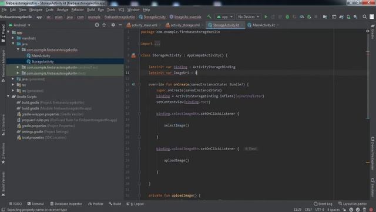This screenshot has height=212, width=376.
Task: Run the app with green play button
Action: click(x=266, y=16)
